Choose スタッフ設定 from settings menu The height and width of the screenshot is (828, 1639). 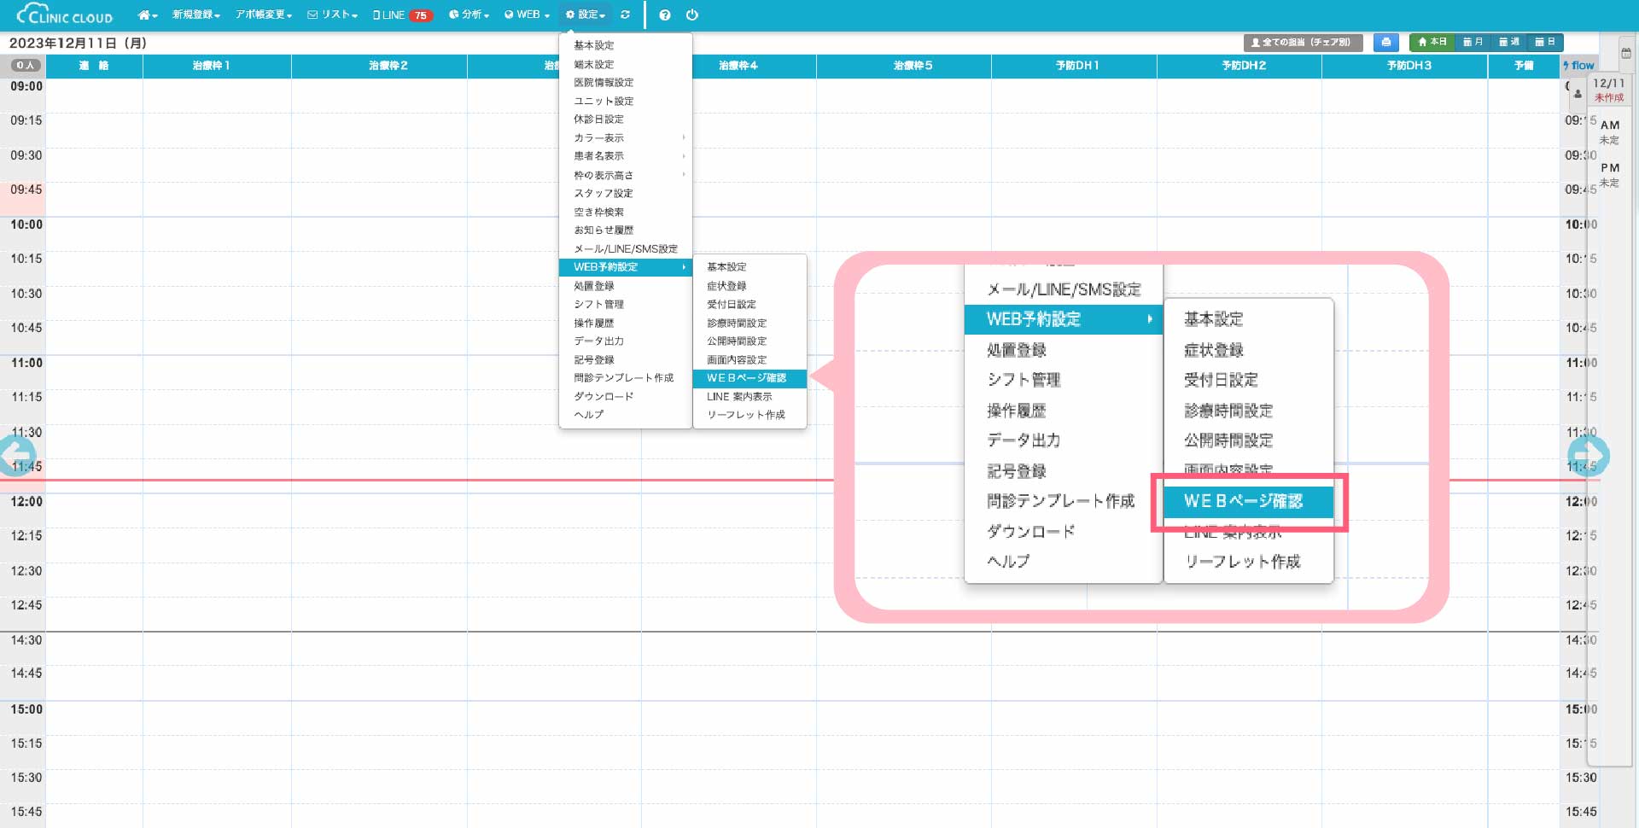click(603, 194)
